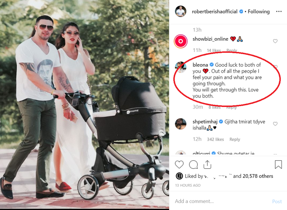Open bleona's profile avatar
This screenshot has width=287, height=210.
181,67
